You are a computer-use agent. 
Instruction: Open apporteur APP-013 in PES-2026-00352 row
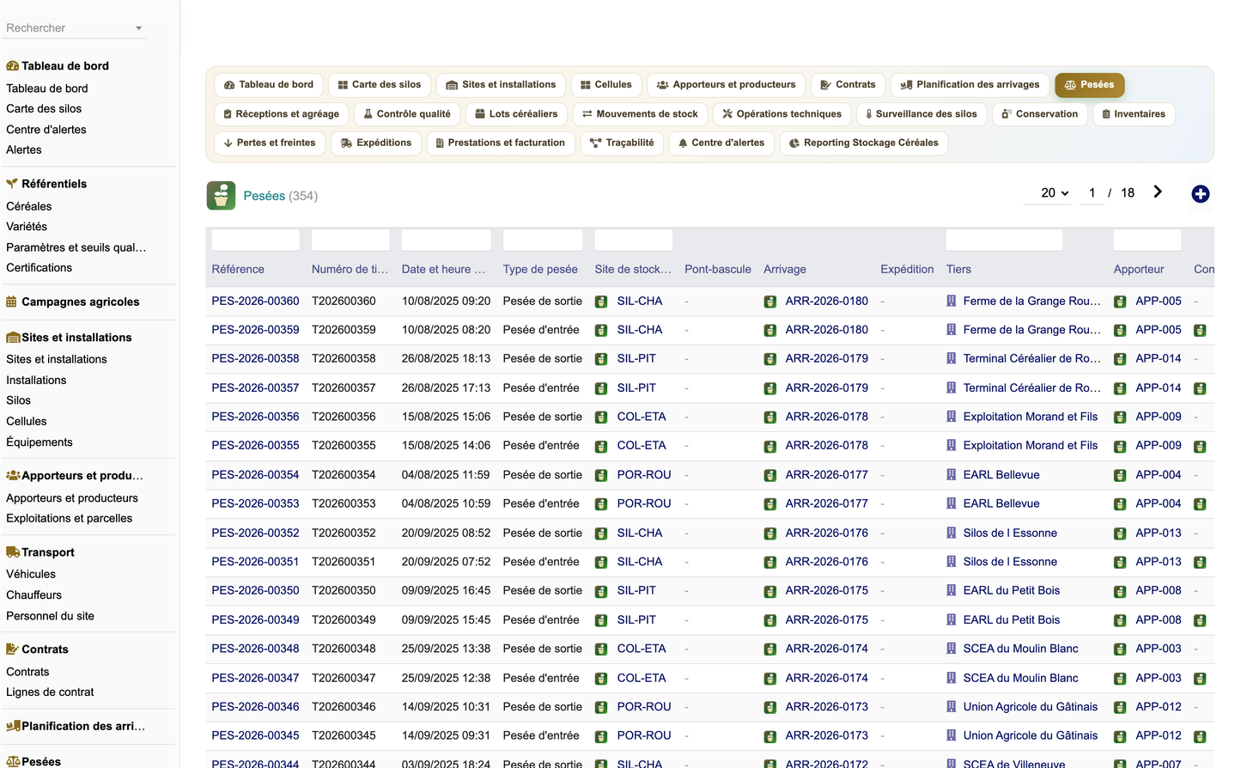[x=1158, y=533]
